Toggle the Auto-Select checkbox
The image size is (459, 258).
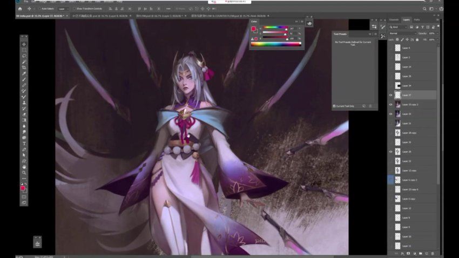click(x=40, y=9)
